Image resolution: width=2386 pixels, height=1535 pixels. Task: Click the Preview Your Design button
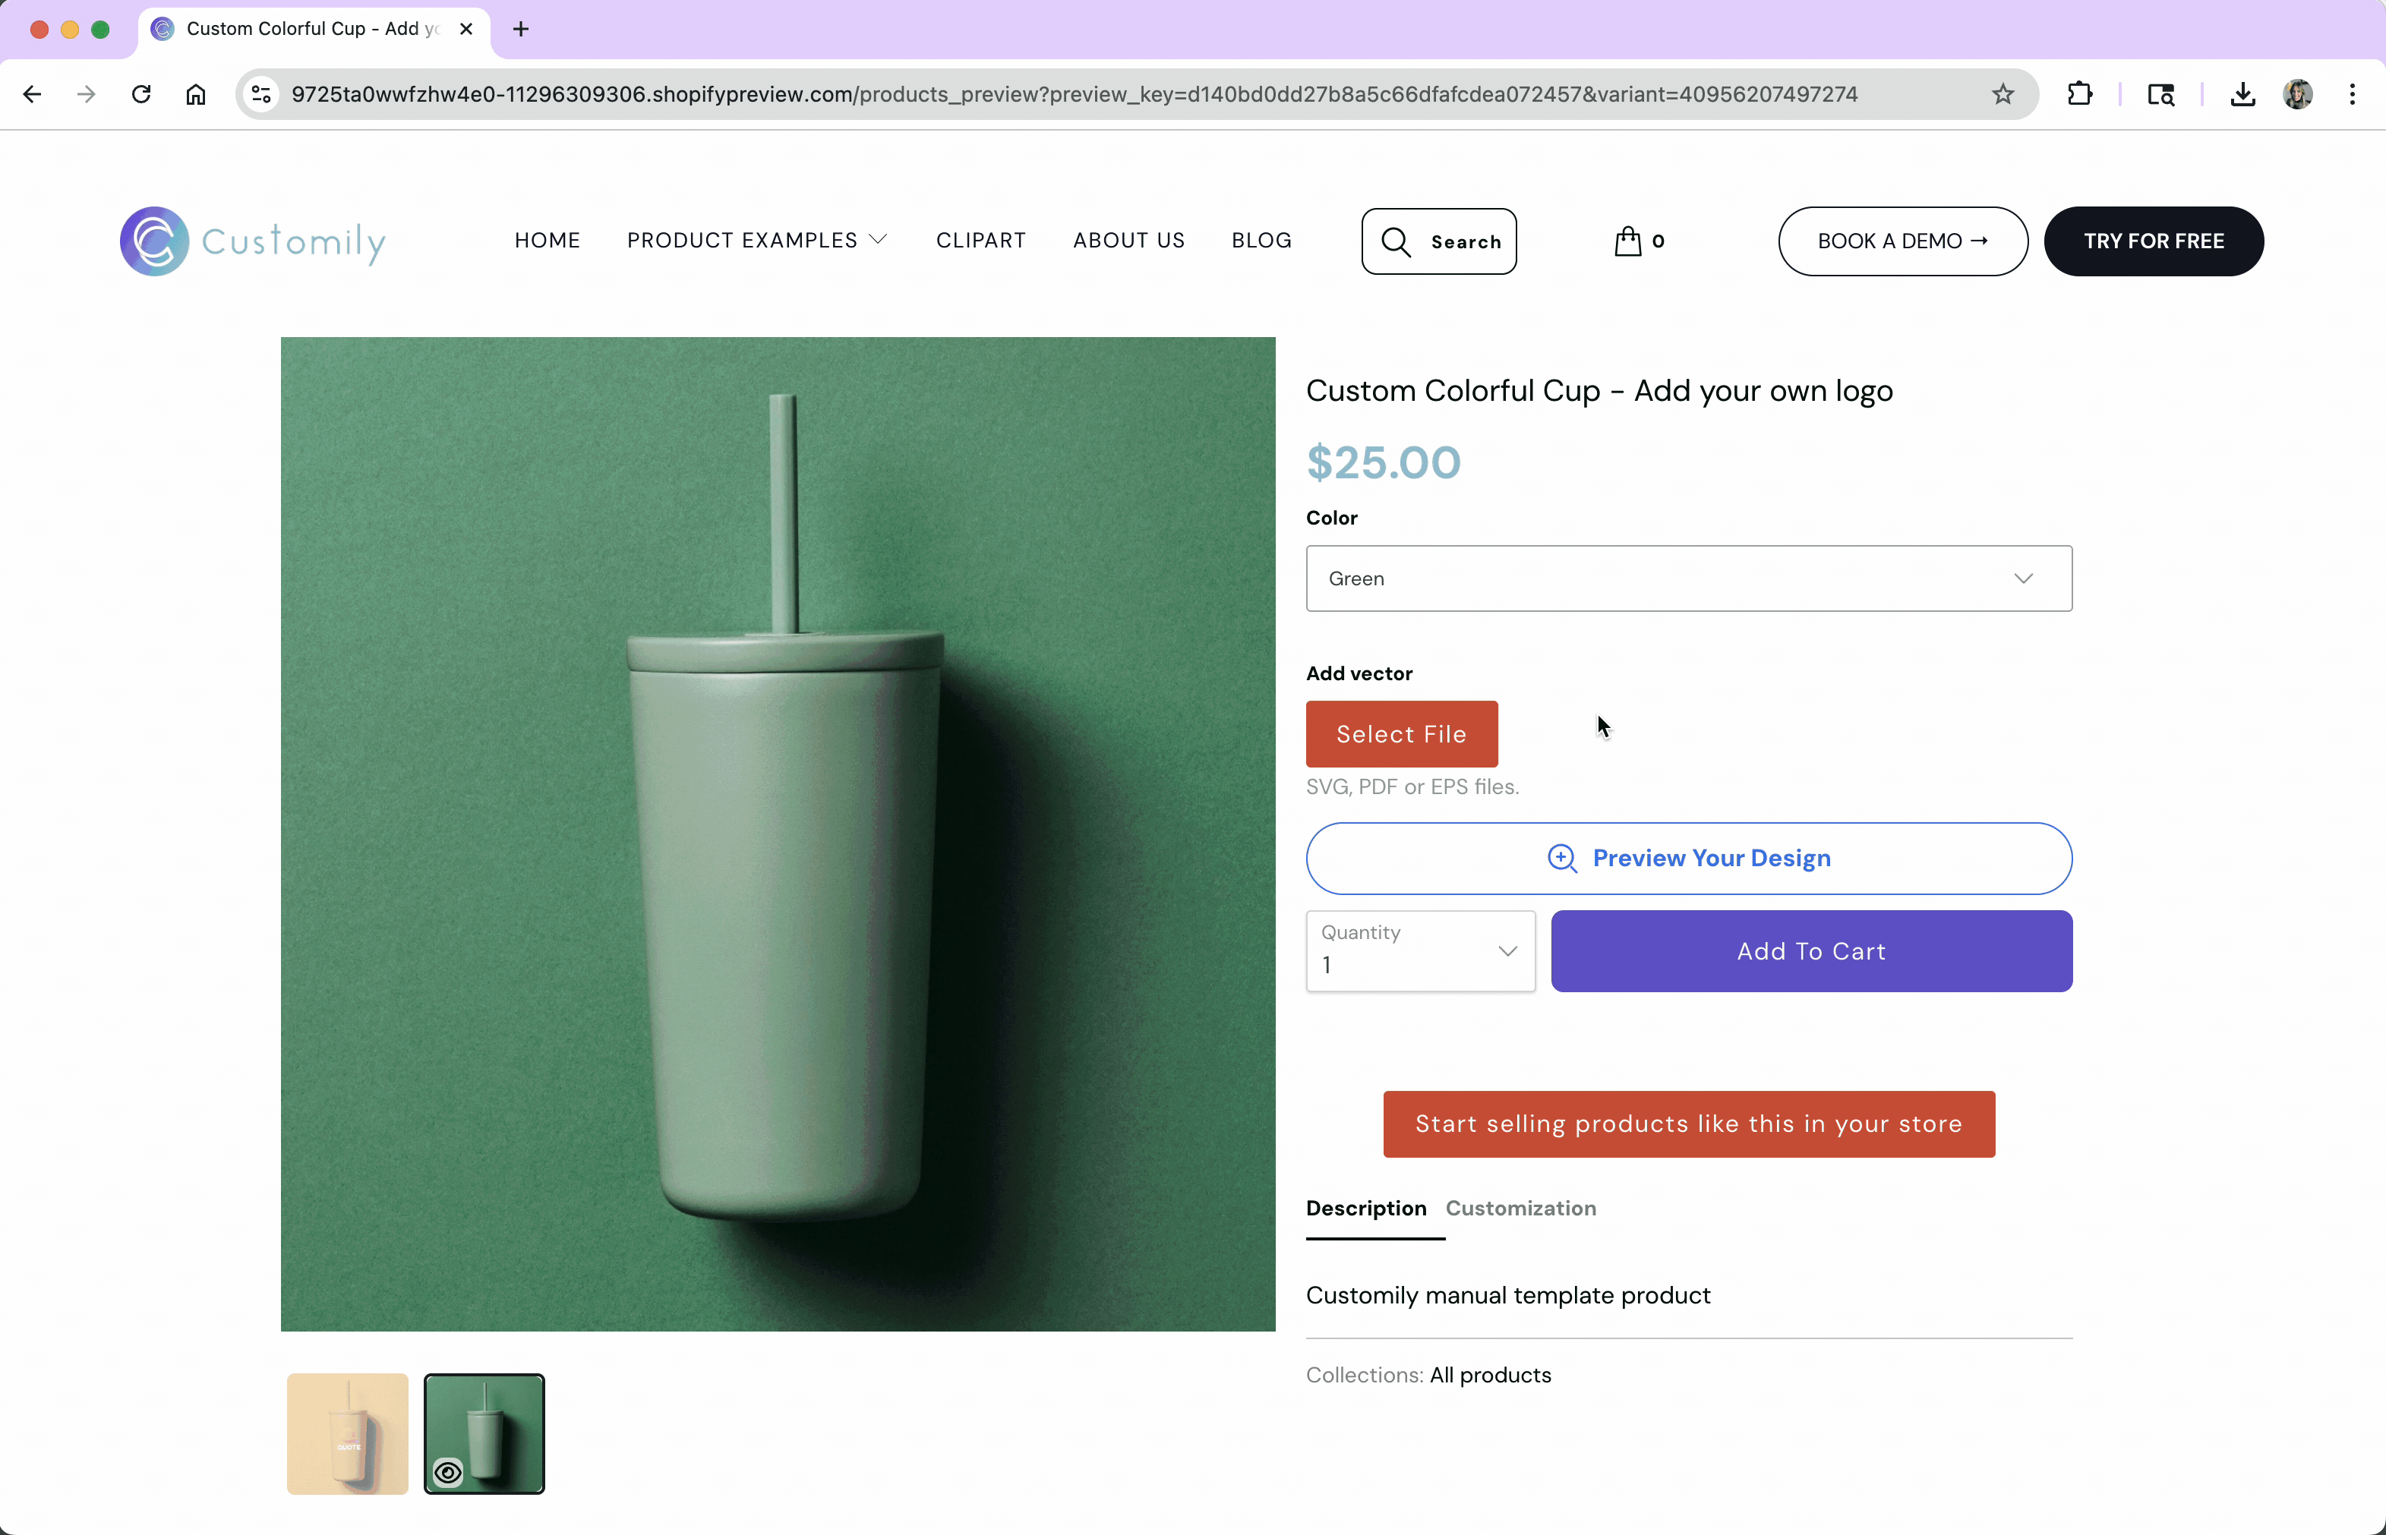click(1688, 858)
